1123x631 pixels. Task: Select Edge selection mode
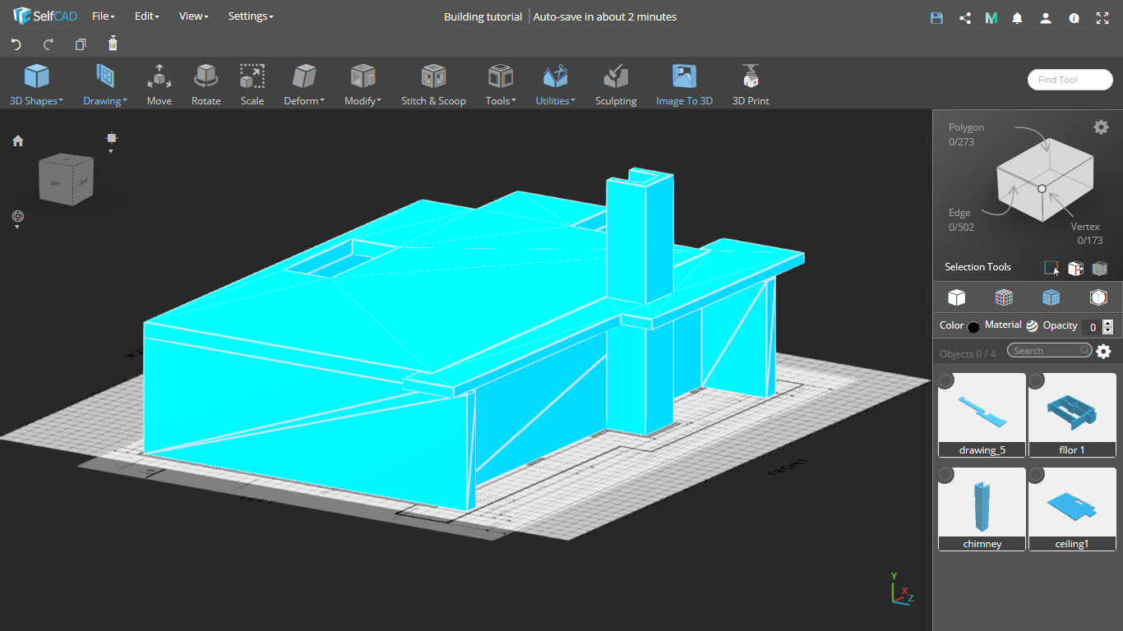pyautogui.click(x=961, y=219)
